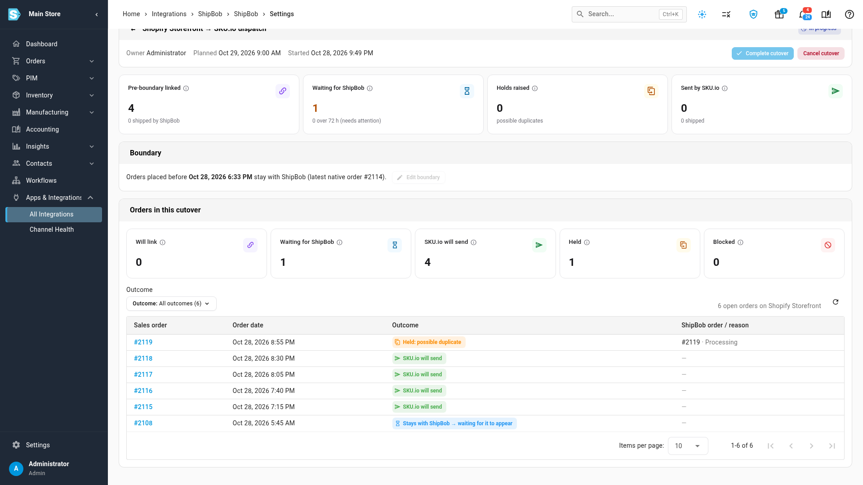Jump to last page of orders
Image resolution: width=863 pixels, height=485 pixels.
pos(832,446)
